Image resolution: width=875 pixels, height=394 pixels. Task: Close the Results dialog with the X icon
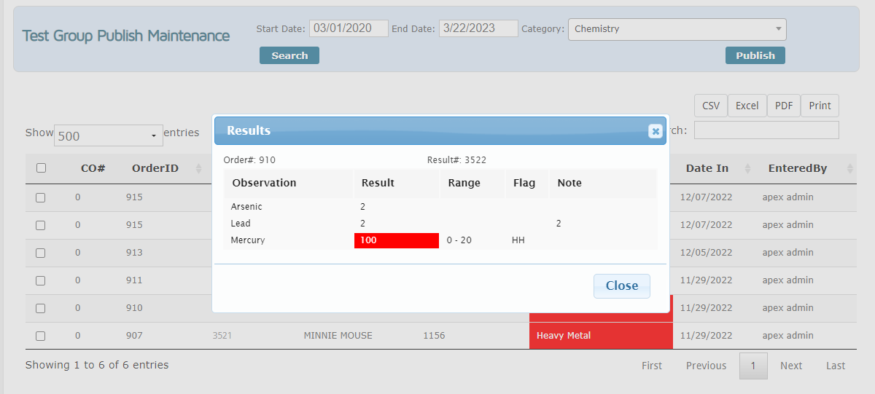click(x=655, y=131)
